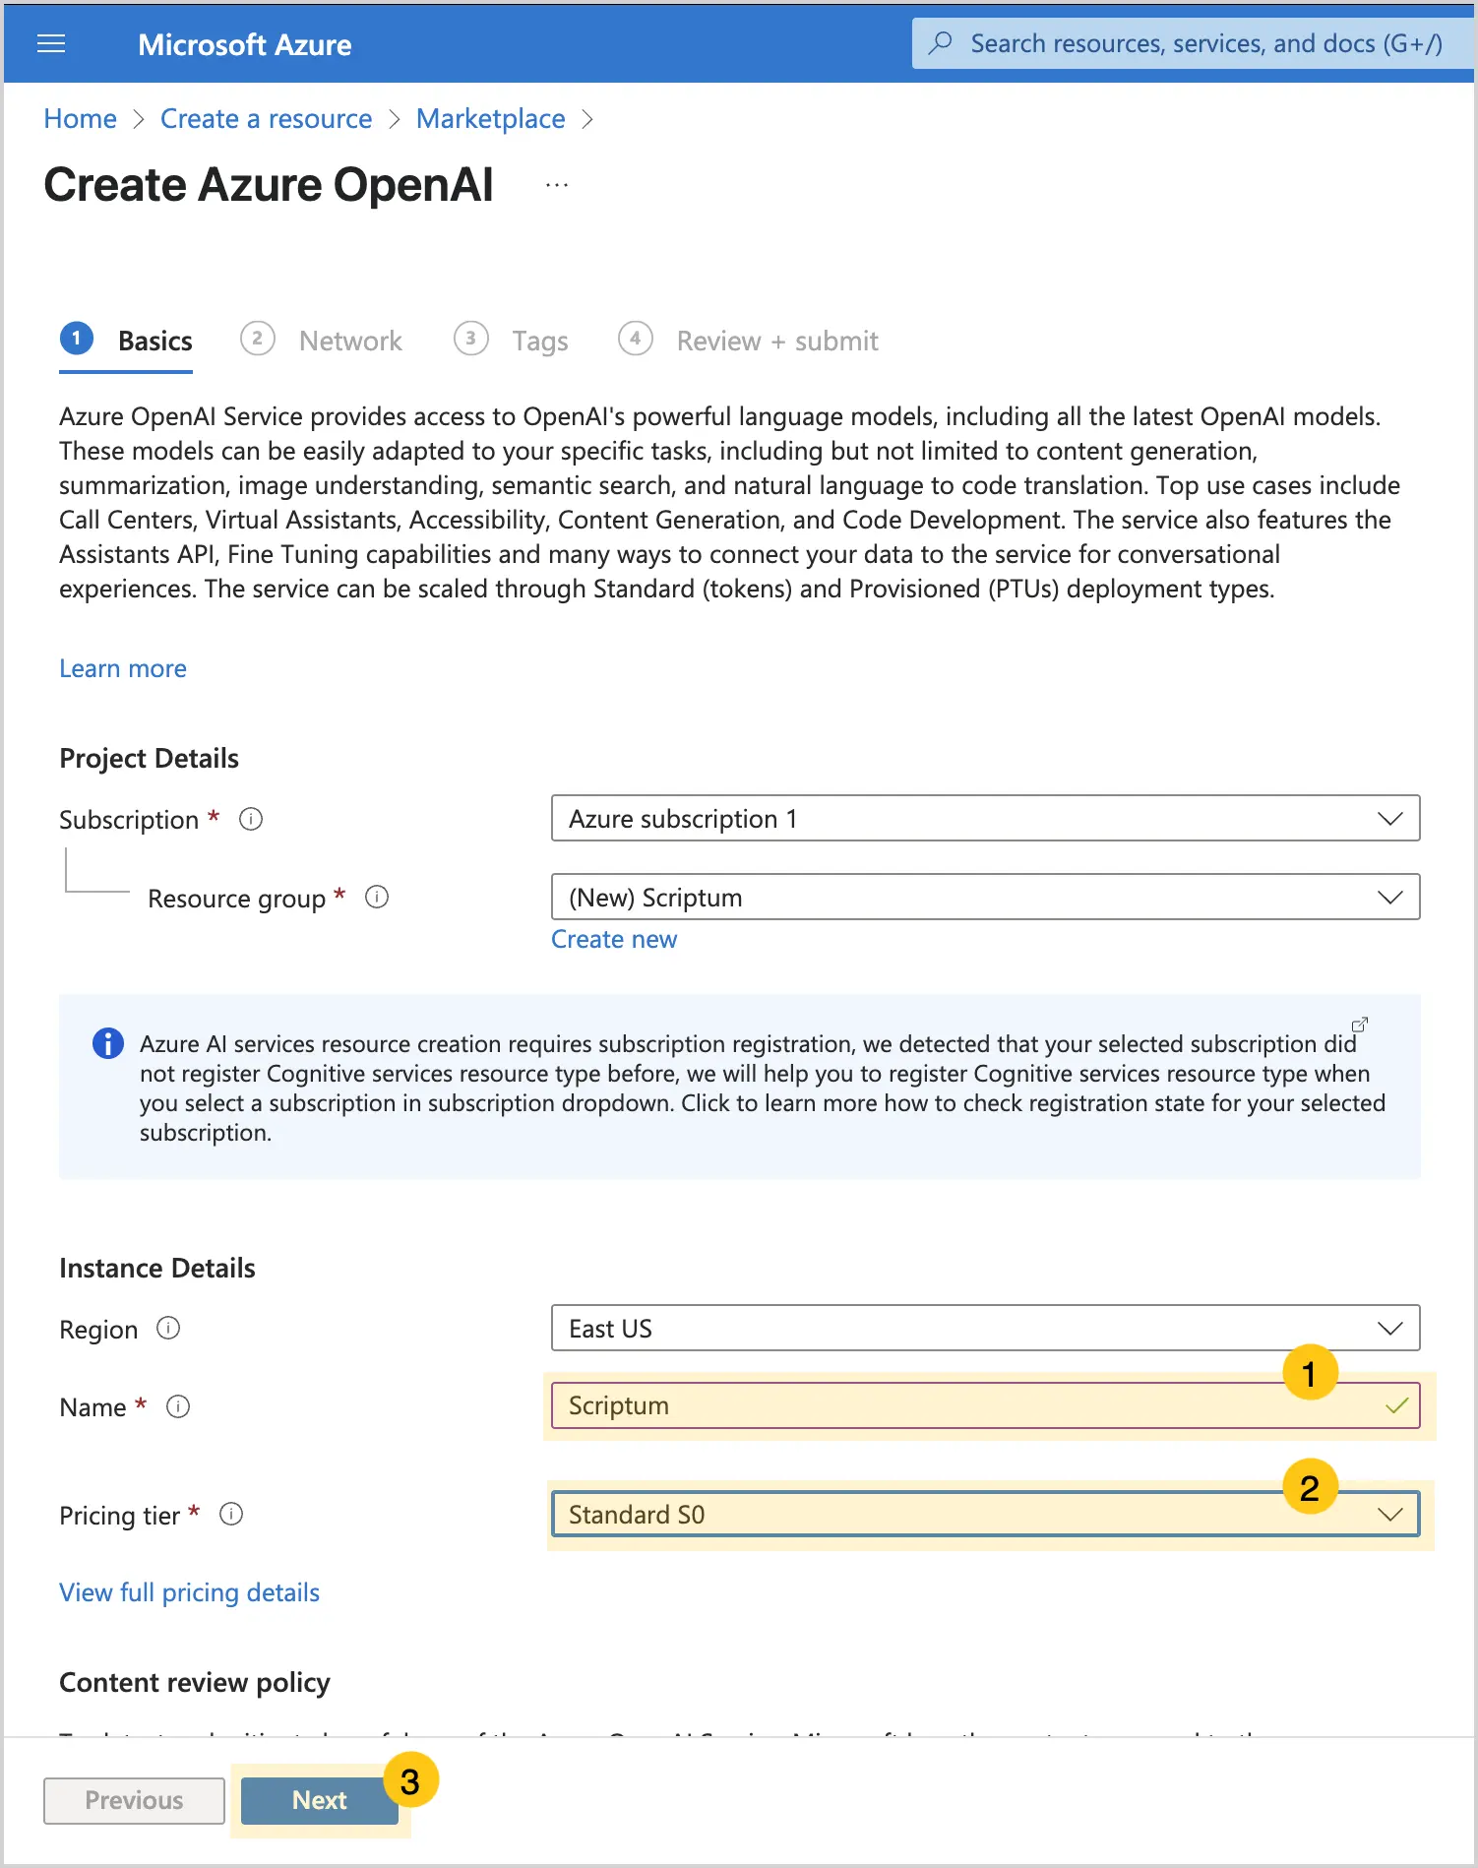Viewport: 1478px width, 1868px height.
Task: Click the Subscription info icon
Action: tap(251, 819)
